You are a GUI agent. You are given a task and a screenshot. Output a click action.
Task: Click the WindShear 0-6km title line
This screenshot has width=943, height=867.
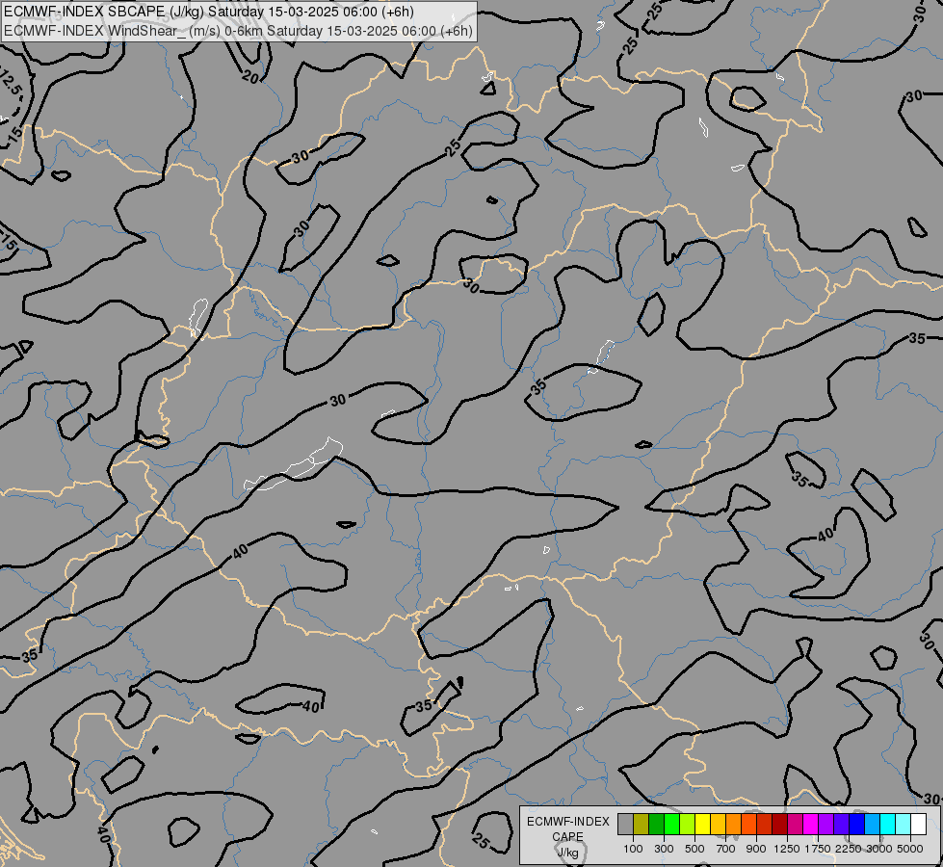tap(238, 31)
